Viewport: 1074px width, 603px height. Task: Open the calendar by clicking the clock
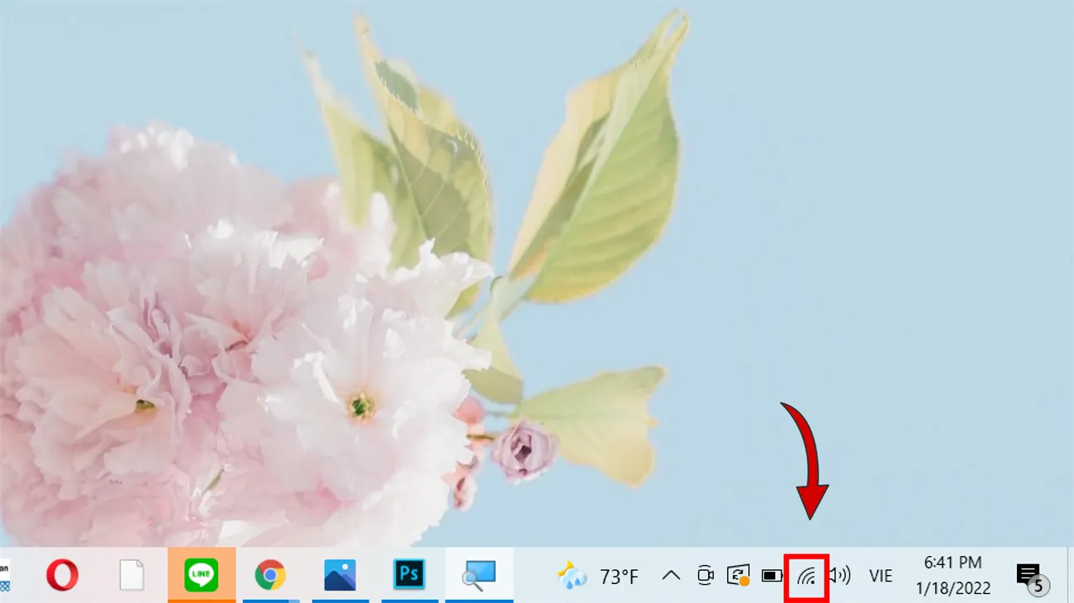952,564
